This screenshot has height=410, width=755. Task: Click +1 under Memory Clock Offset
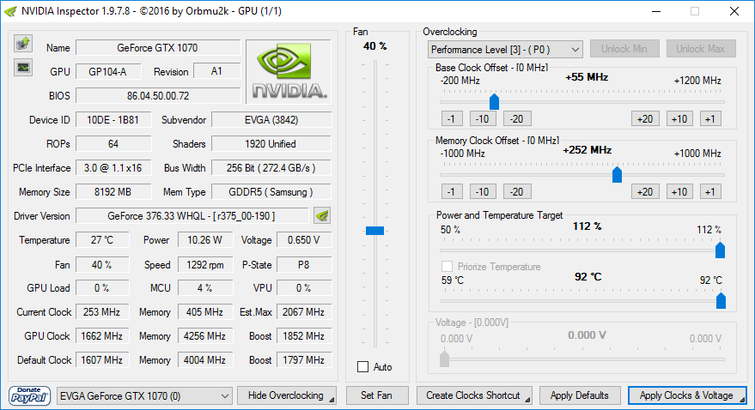[710, 192]
